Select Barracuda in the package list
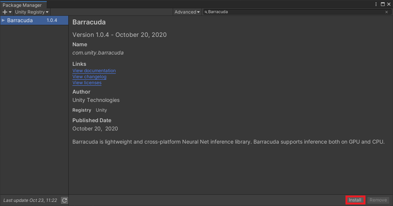393x206 pixels. coord(34,20)
